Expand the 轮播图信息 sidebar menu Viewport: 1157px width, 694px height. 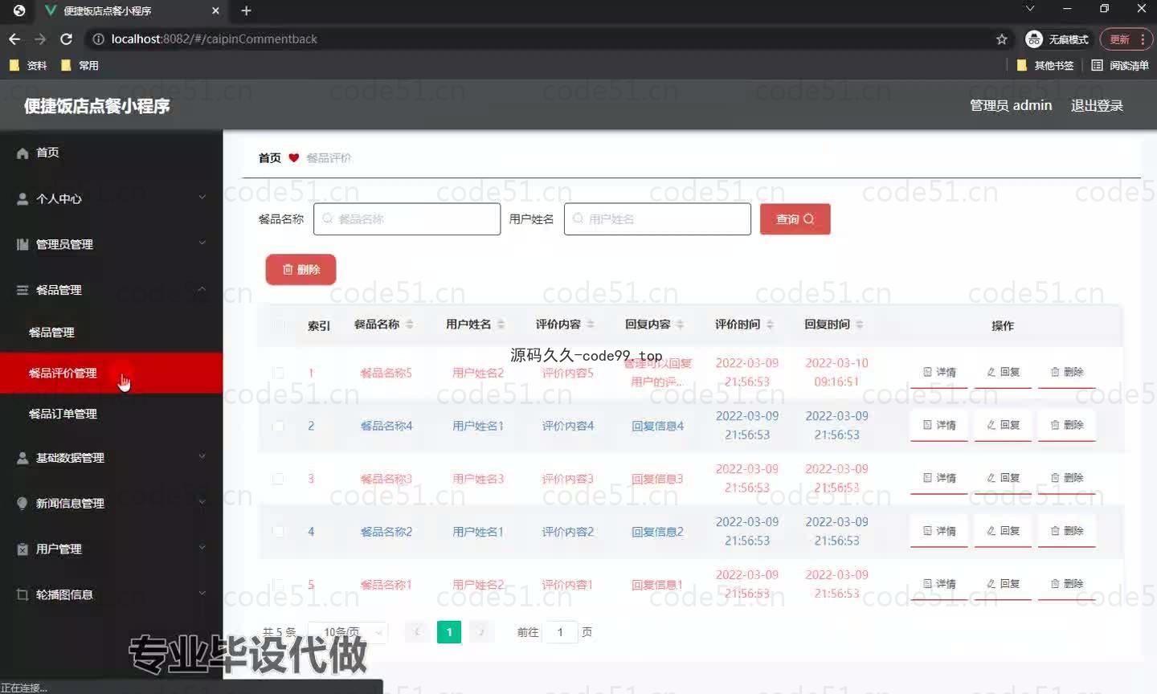(111, 595)
